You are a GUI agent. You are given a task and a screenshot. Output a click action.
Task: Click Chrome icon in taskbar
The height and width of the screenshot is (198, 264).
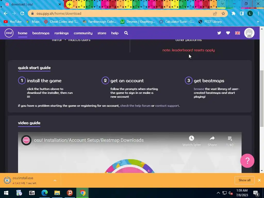(82, 193)
